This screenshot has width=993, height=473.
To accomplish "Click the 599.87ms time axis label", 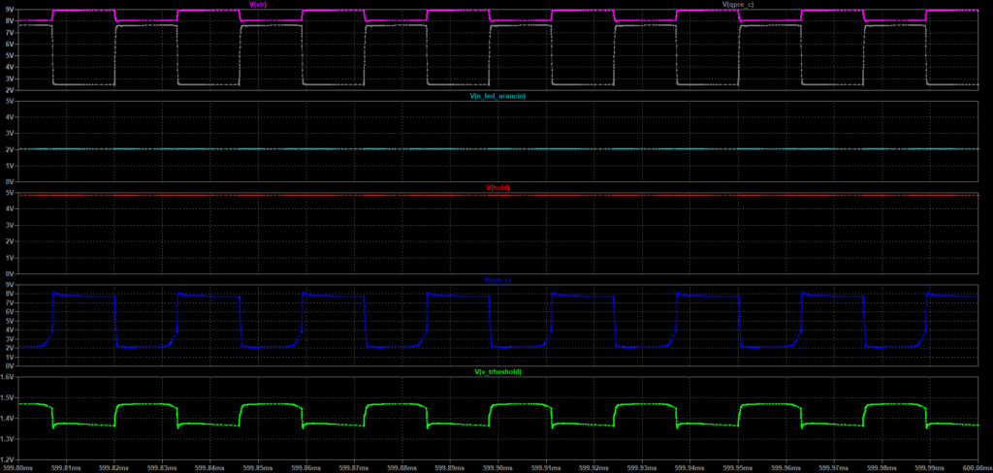I will pos(354,468).
